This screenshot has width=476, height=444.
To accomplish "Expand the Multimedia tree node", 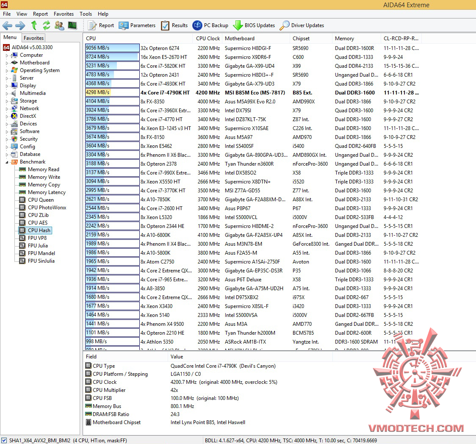I will (7, 94).
